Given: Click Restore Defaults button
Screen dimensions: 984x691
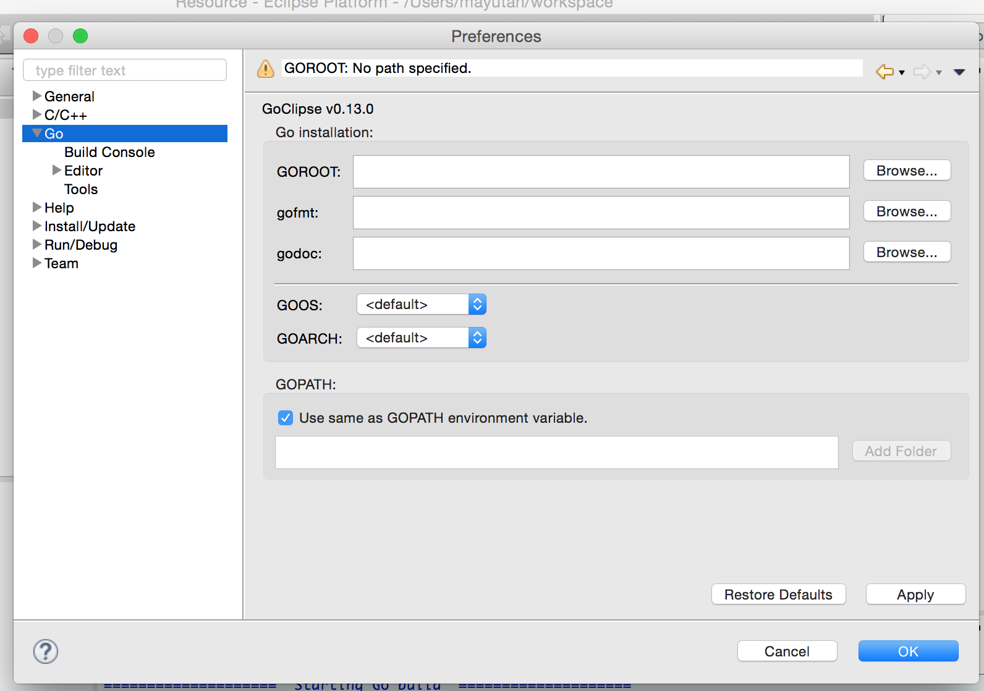Looking at the screenshot, I should tap(778, 595).
